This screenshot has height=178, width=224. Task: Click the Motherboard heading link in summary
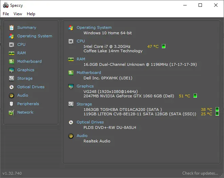[x=89, y=73]
